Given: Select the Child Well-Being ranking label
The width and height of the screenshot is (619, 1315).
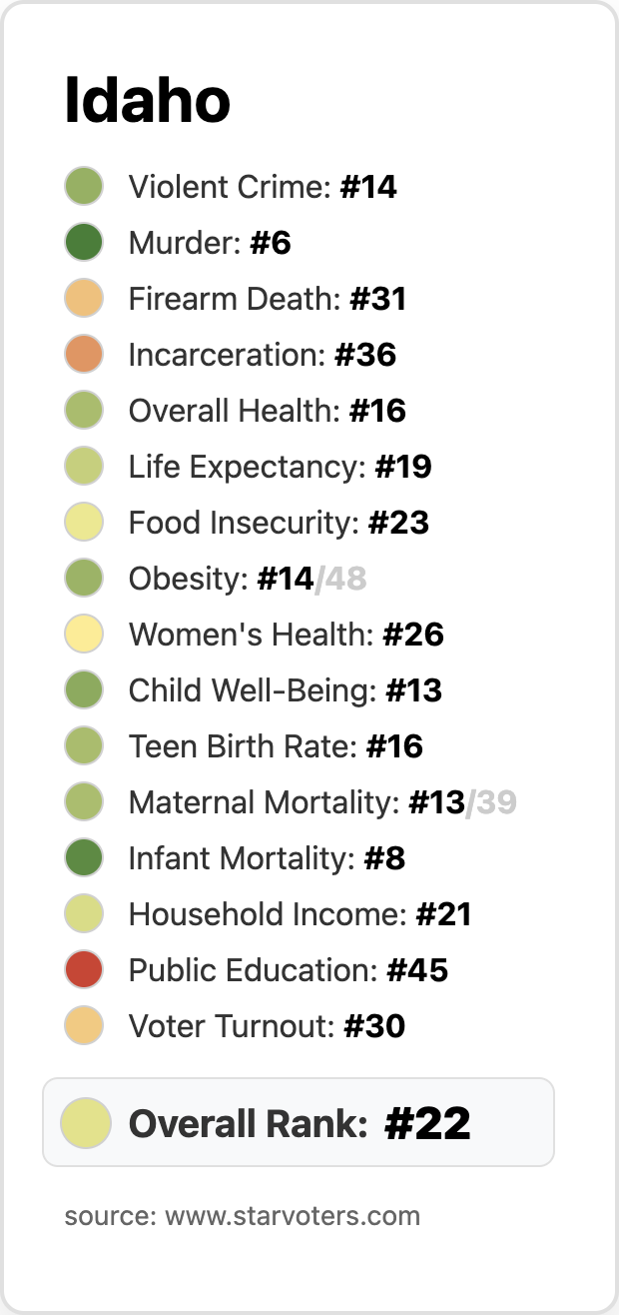Looking at the screenshot, I should pyautogui.click(x=285, y=690).
